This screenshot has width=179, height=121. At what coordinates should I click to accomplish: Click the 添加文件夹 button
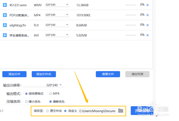pyautogui.click(x=44, y=74)
